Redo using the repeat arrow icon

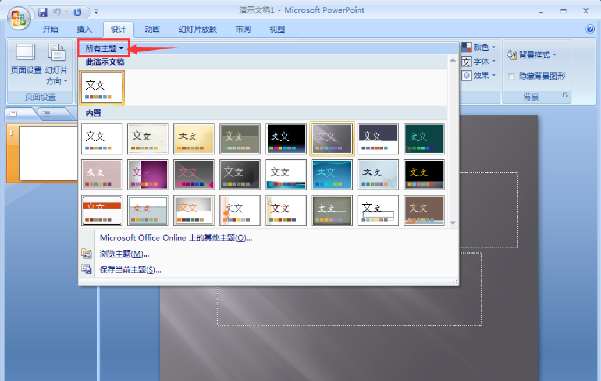(x=77, y=12)
